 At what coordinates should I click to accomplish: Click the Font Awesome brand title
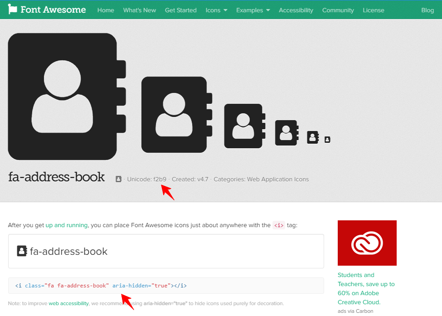[x=53, y=10]
